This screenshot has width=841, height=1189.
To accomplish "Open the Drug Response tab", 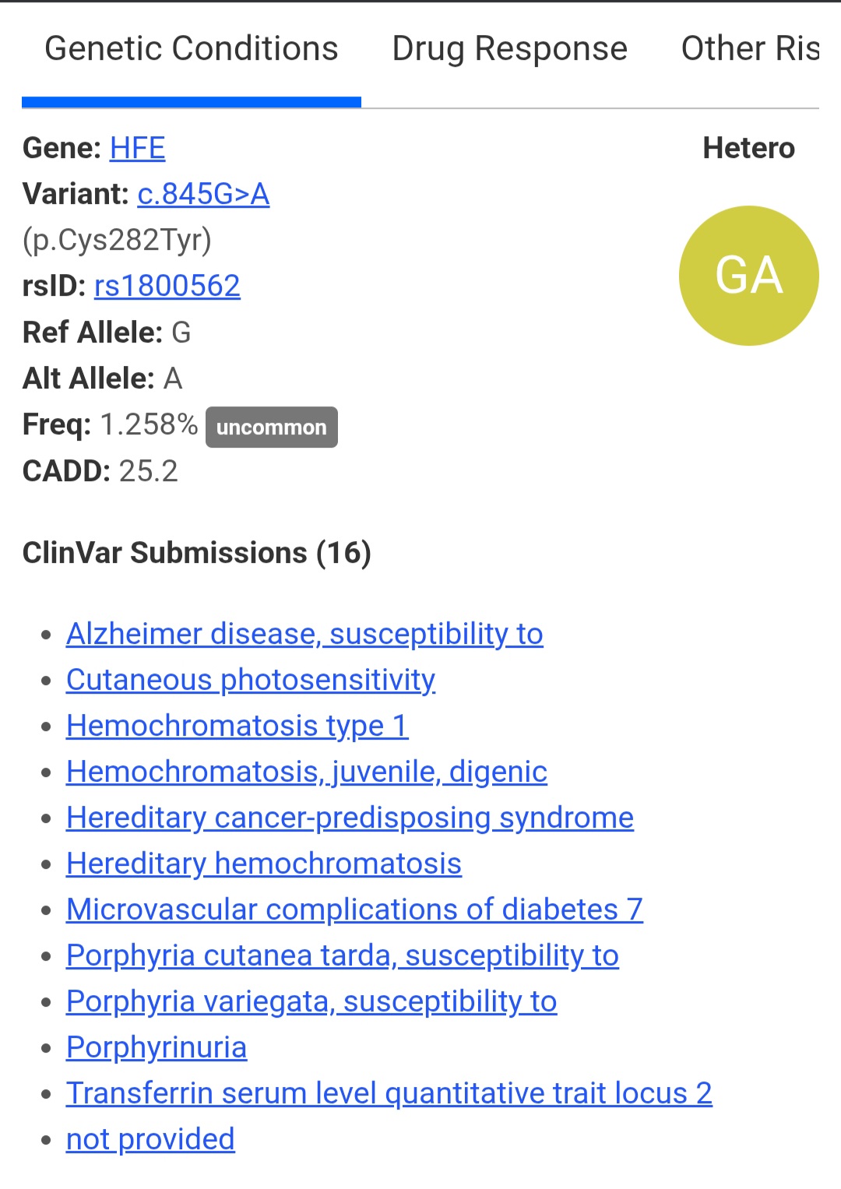I will coord(509,49).
